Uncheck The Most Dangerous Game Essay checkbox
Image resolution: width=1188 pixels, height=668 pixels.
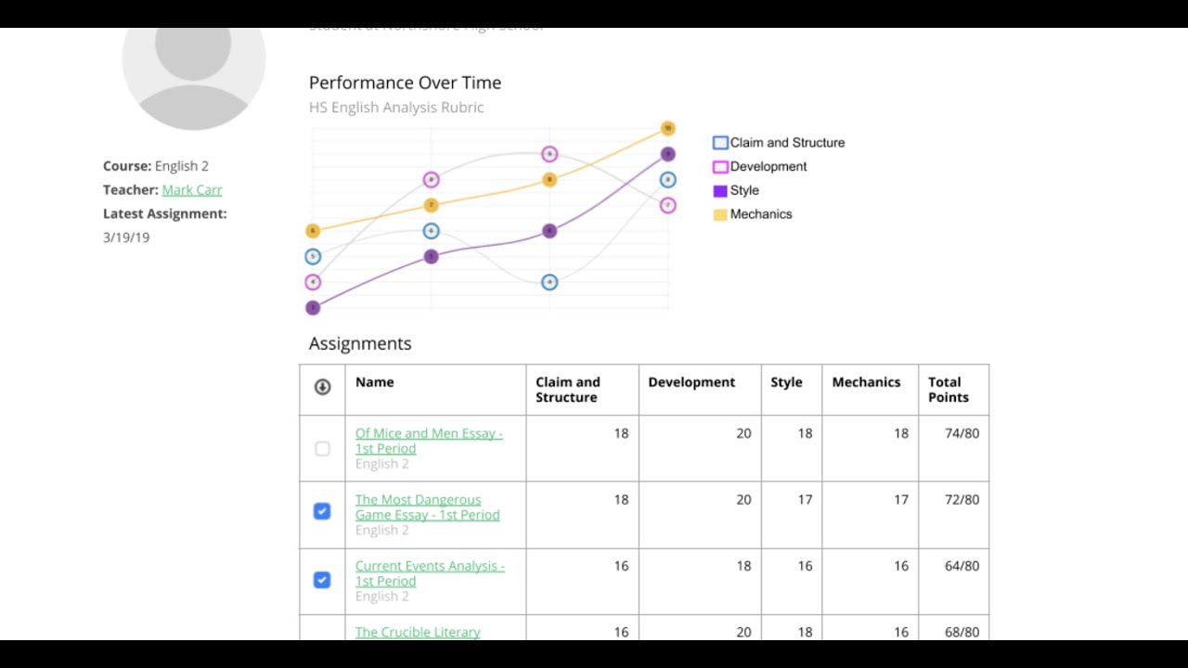pyautogui.click(x=322, y=511)
